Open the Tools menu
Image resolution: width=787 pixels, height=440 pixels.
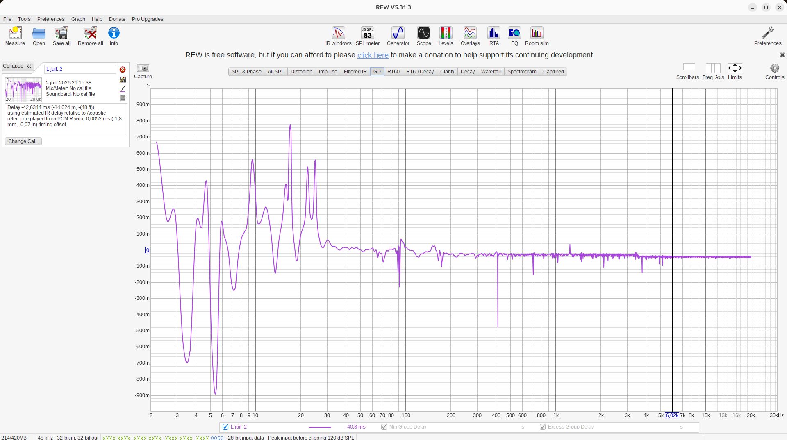pyautogui.click(x=24, y=19)
